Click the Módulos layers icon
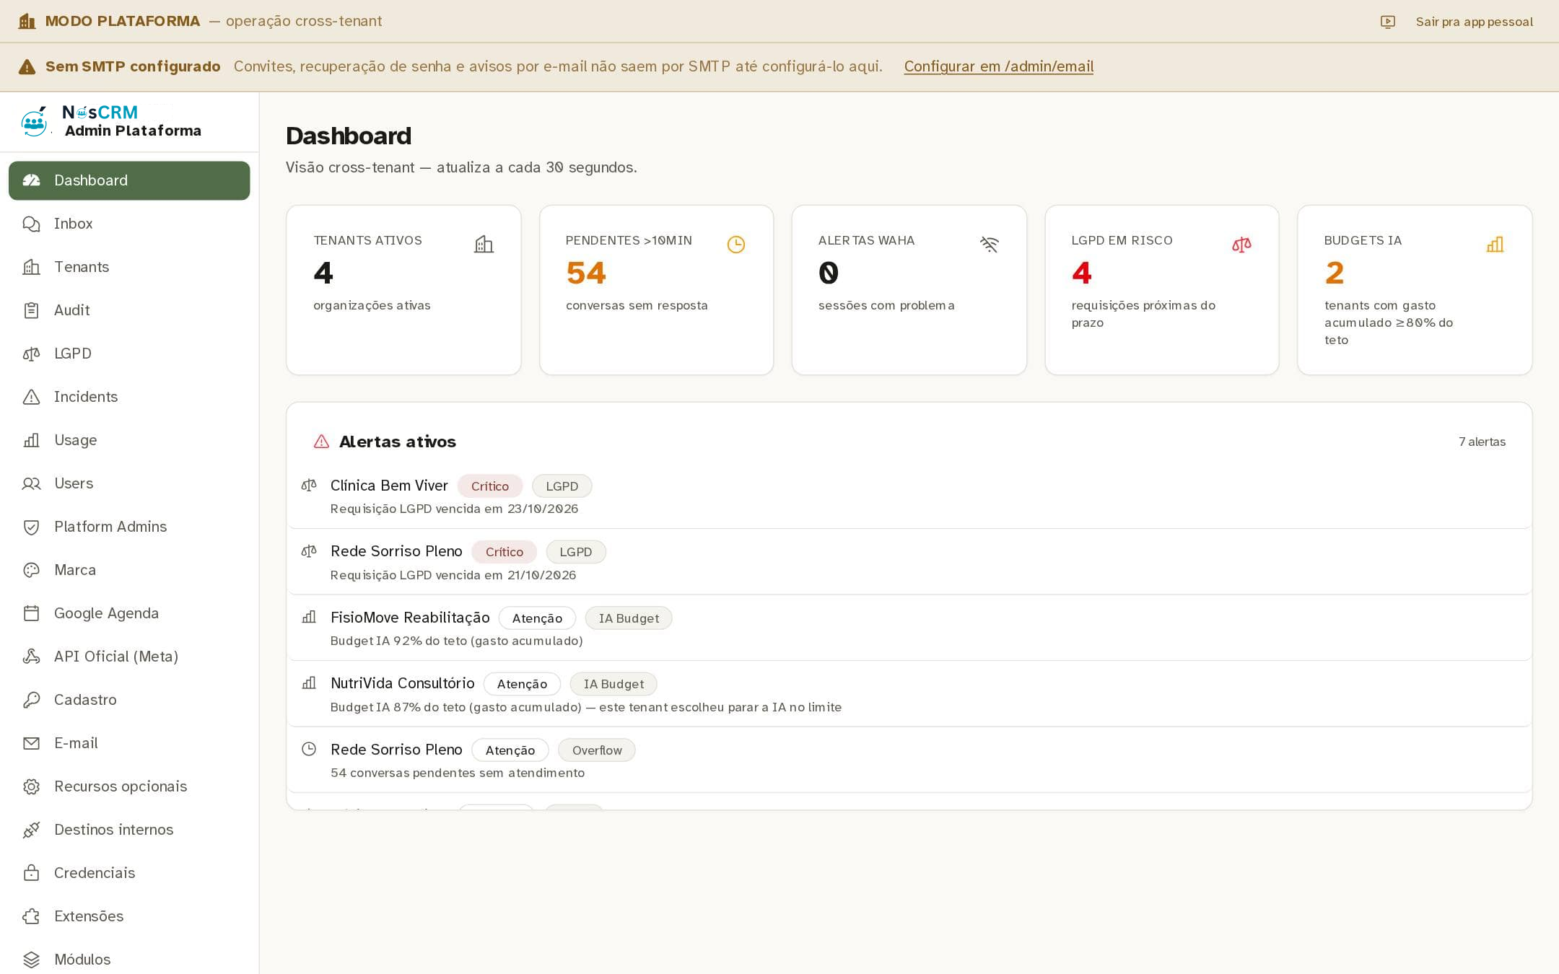 pyautogui.click(x=31, y=960)
